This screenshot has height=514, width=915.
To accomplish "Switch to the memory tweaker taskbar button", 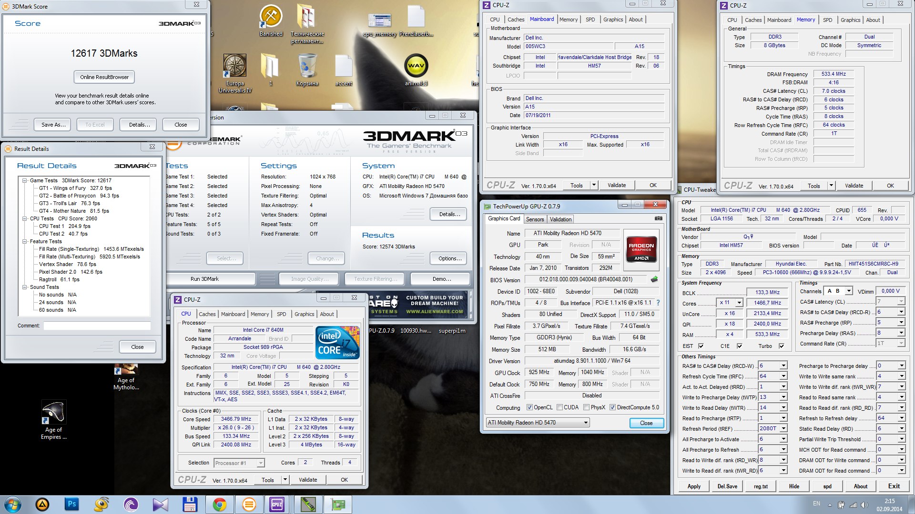I will [x=308, y=504].
